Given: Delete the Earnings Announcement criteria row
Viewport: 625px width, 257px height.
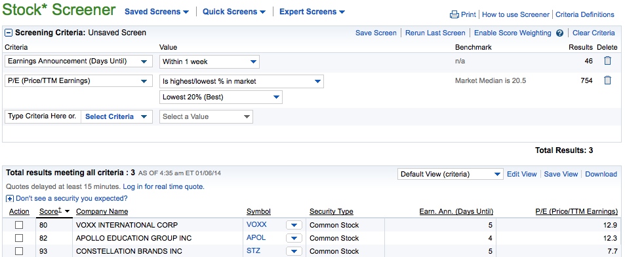Looking at the screenshot, I should click(607, 61).
